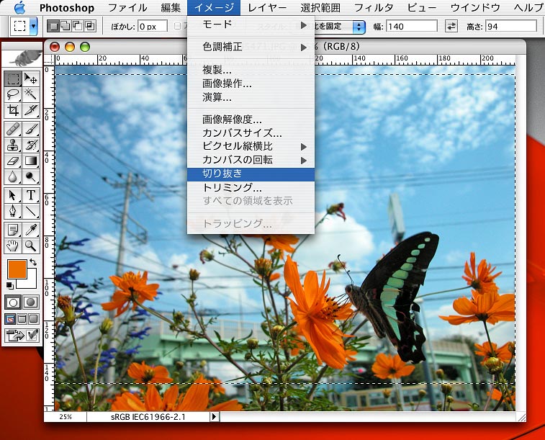The height and width of the screenshot is (440, 545).
Task: Open the フィルタ menu
Action: 374,8
